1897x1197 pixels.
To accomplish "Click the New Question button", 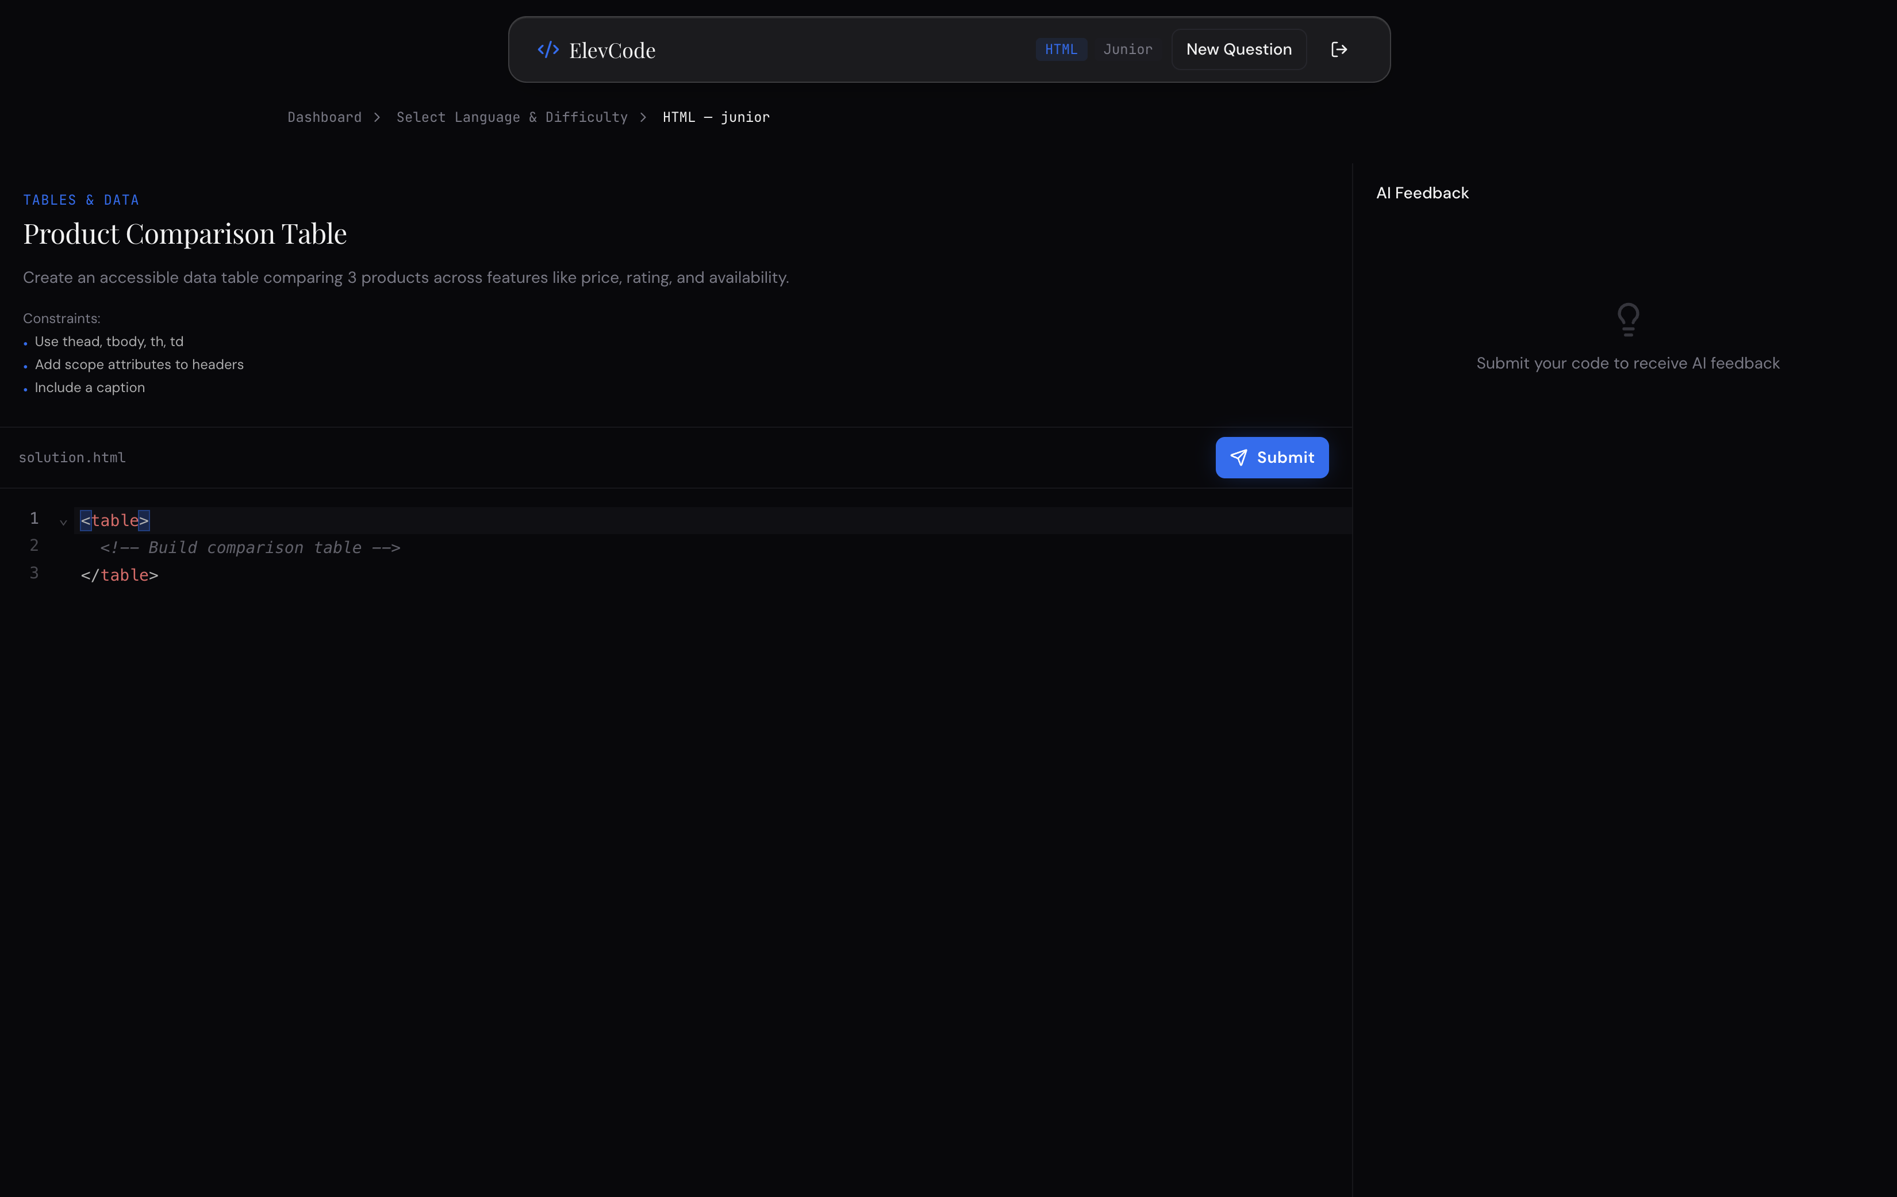I will 1238,49.
